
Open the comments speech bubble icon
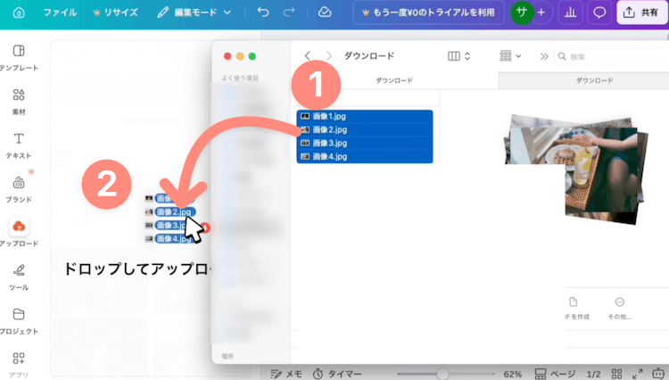599,12
